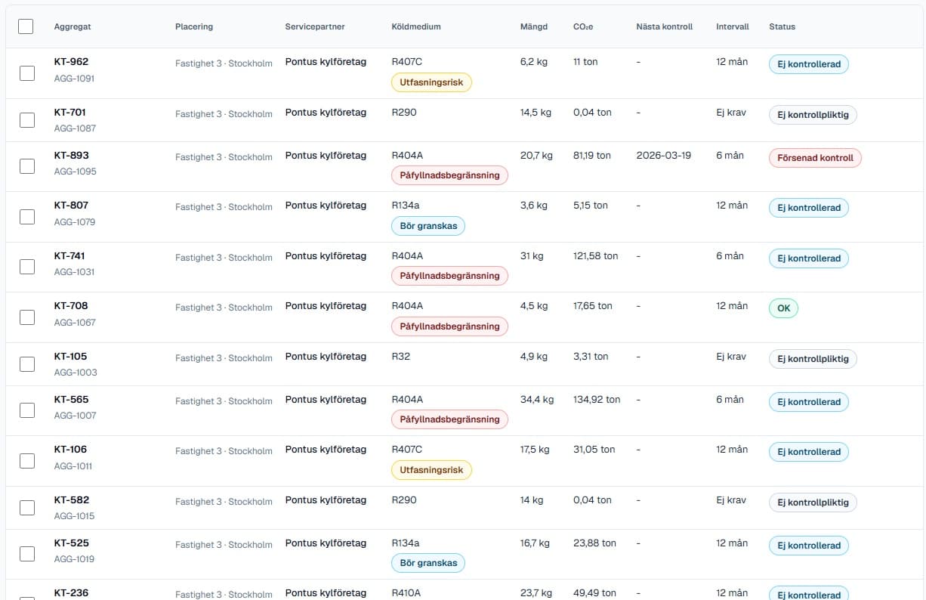The height and width of the screenshot is (600, 926).
Task: Sort by the Aggregat column header
Action: point(73,26)
